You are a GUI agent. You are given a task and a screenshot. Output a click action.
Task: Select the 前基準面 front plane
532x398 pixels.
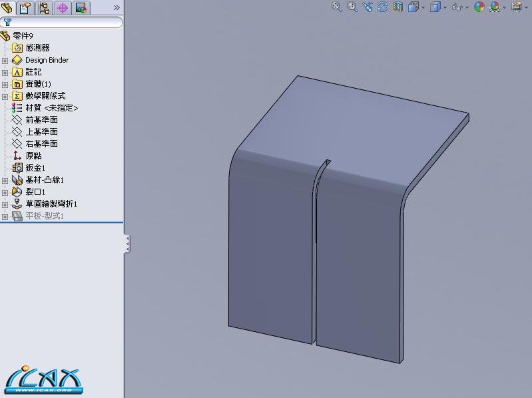point(41,120)
